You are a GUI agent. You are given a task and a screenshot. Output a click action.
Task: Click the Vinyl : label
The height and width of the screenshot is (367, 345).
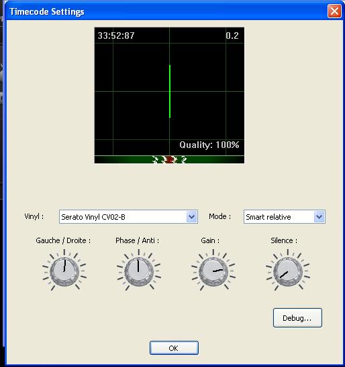coord(34,216)
